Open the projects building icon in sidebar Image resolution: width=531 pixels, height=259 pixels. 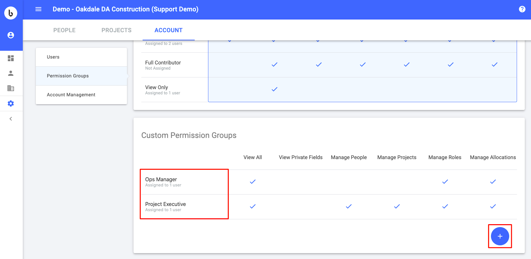pyautogui.click(x=11, y=88)
